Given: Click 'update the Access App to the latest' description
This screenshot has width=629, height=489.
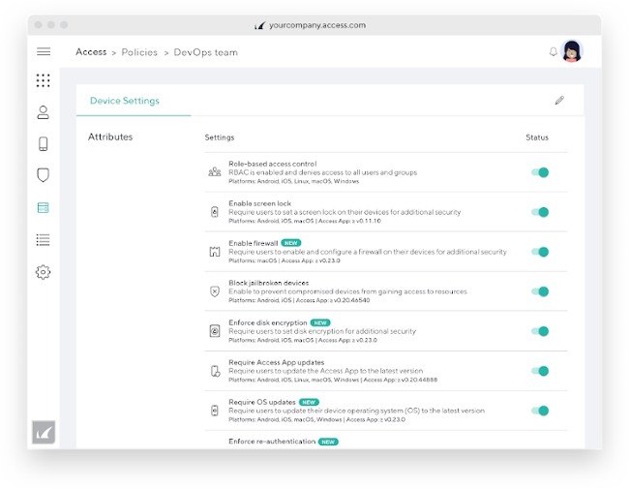Looking at the screenshot, I should 326,371.
